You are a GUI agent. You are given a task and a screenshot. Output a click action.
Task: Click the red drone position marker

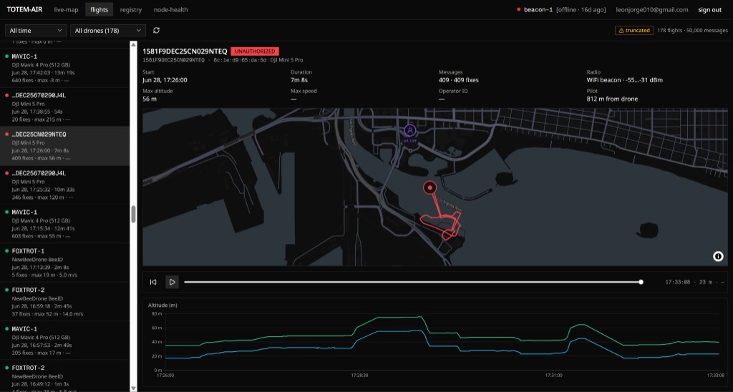[x=429, y=188]
